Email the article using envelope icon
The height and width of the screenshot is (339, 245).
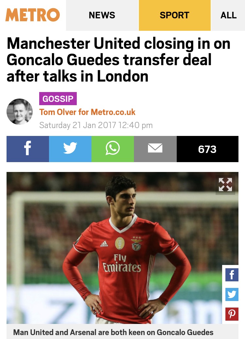pos(155,149)
